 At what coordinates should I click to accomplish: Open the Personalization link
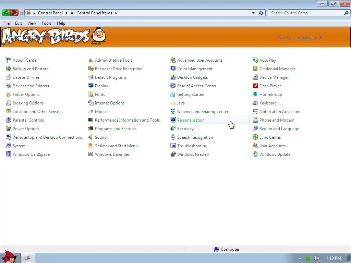tap(191, 120)
